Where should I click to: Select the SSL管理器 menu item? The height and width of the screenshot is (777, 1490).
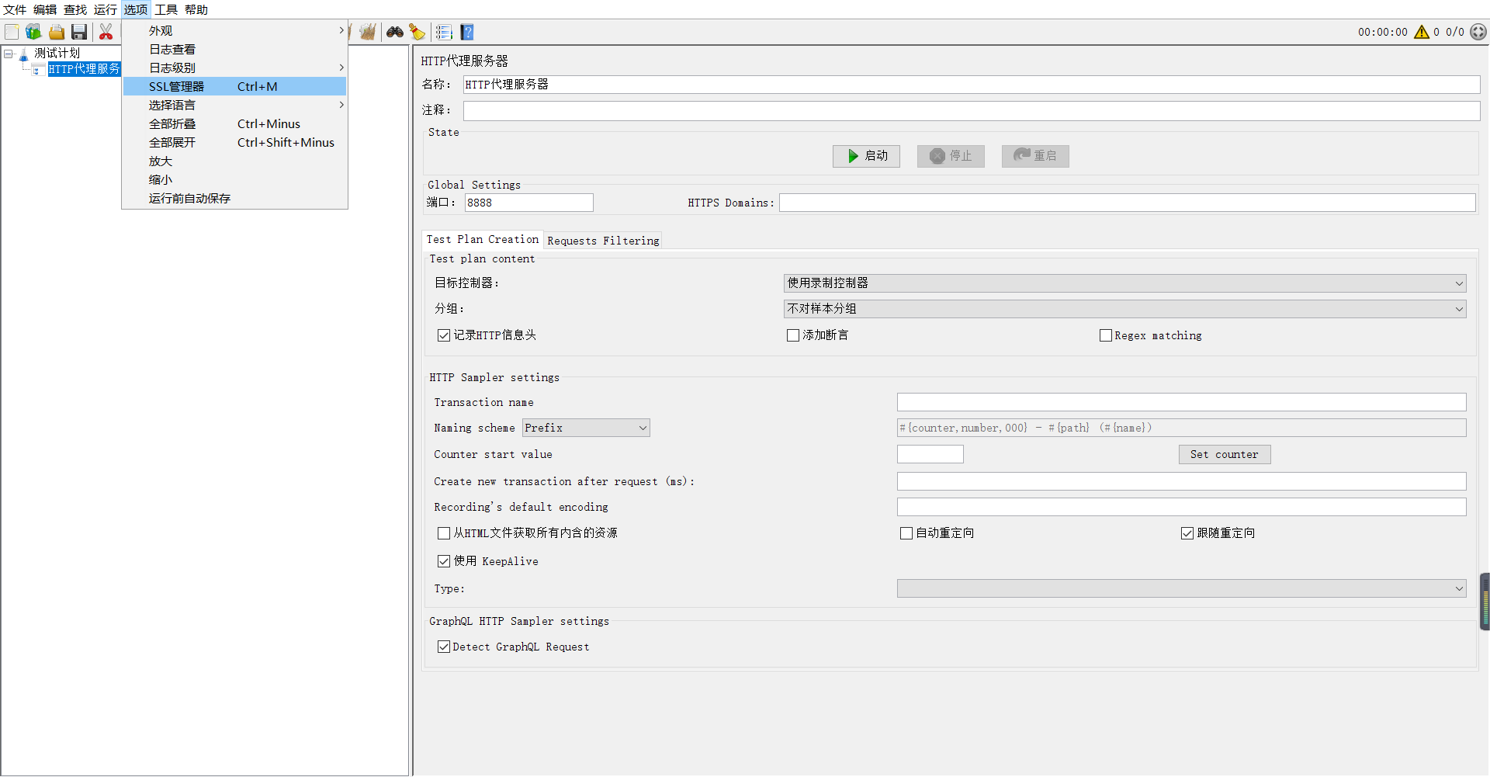click(234, 86)
